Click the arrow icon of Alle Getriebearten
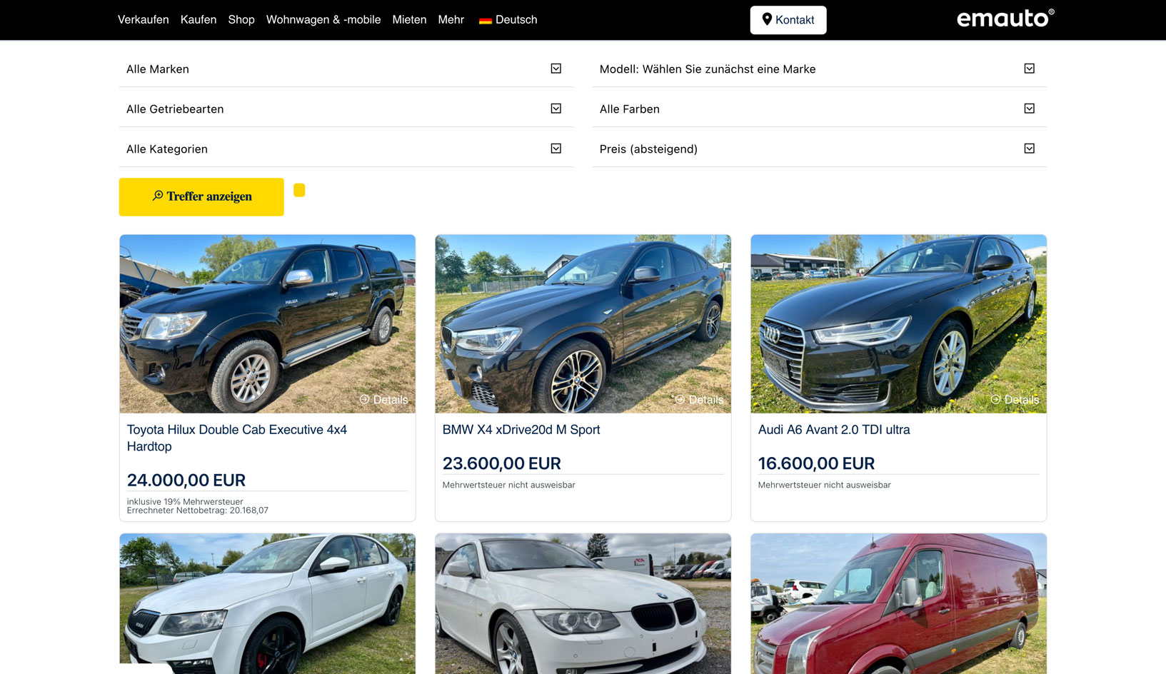The width and height of the screenshot is (1166, 674). click(x=556, y=109)
